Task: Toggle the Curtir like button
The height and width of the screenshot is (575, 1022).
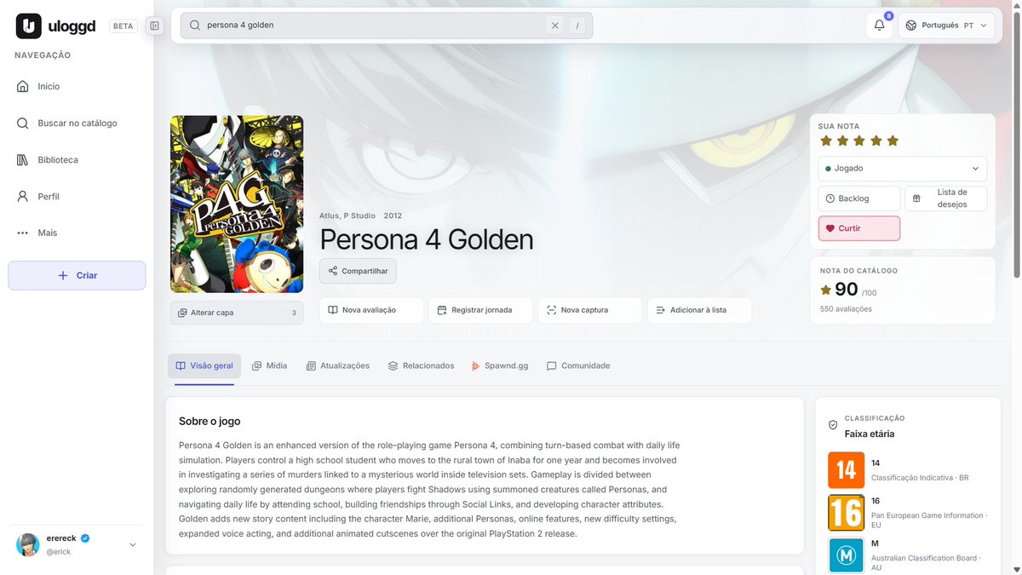Action: (x=859, y=228)
